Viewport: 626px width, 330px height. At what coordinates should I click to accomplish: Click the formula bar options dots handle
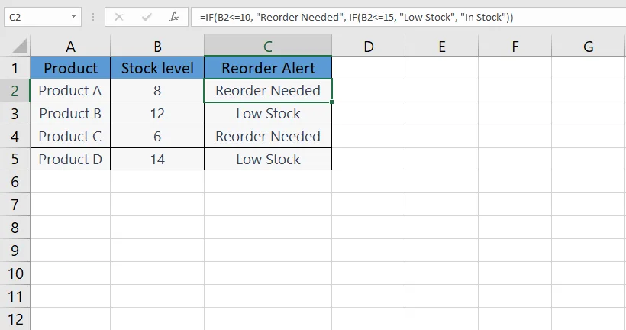(93, 17)
